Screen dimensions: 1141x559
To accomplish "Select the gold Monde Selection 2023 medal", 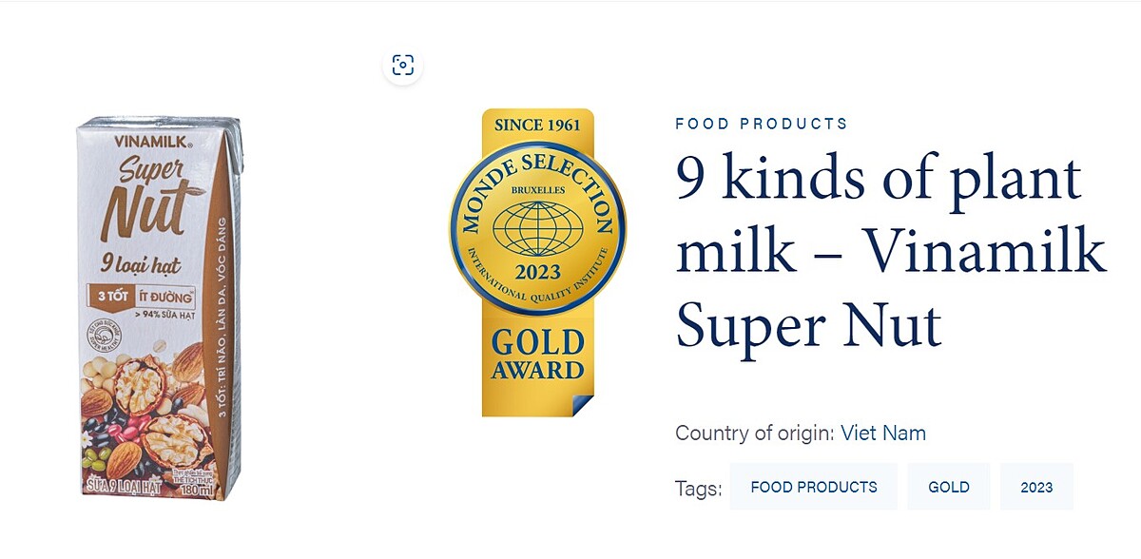I will click(537, 228).
